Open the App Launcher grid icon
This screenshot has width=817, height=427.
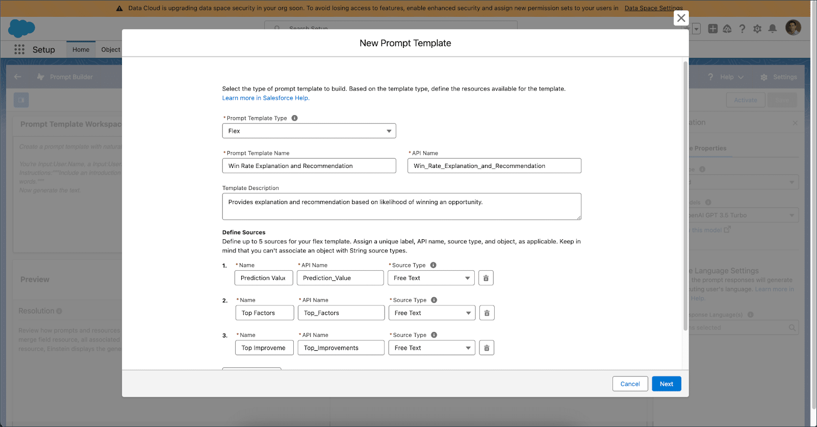[x=19, y=49]
